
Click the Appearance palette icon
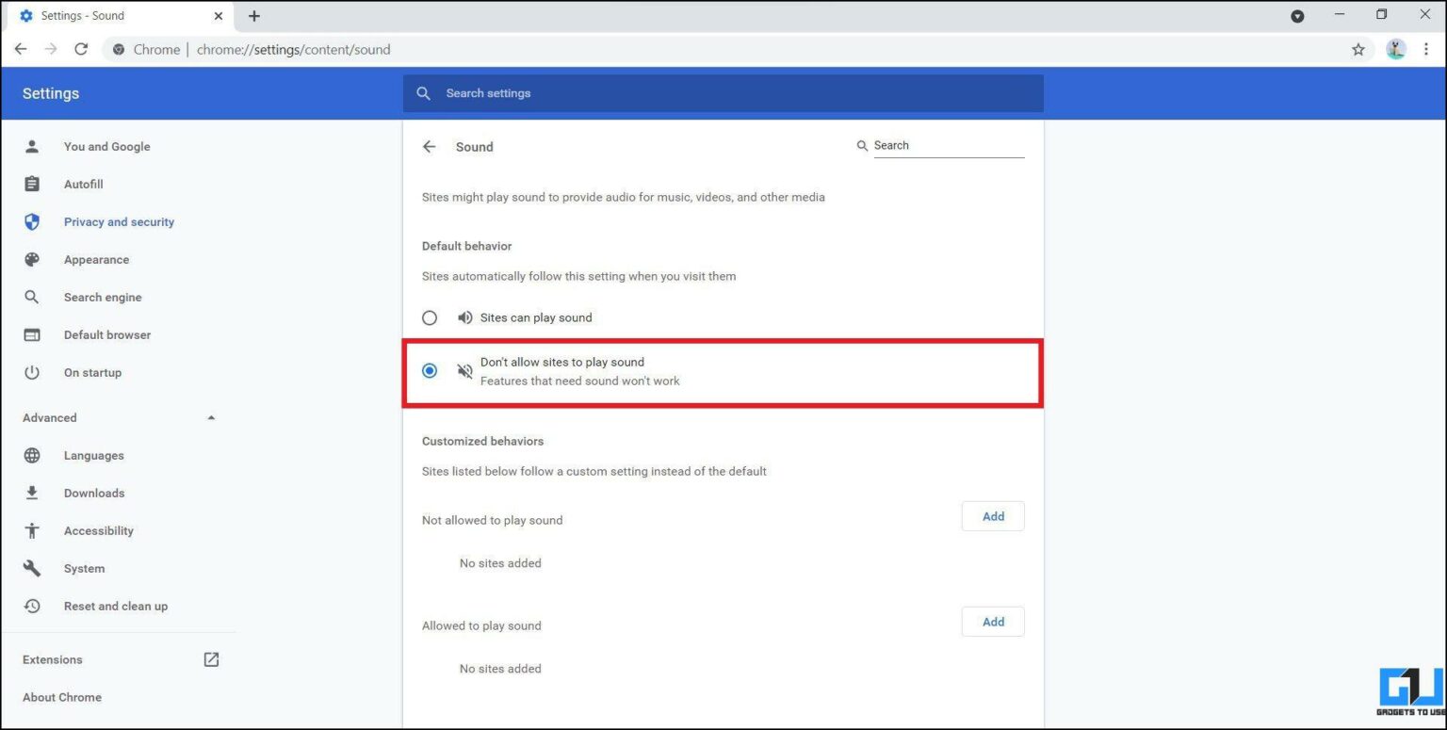coord(32,259)
